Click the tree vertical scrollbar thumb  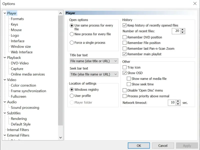coord(60,70)
